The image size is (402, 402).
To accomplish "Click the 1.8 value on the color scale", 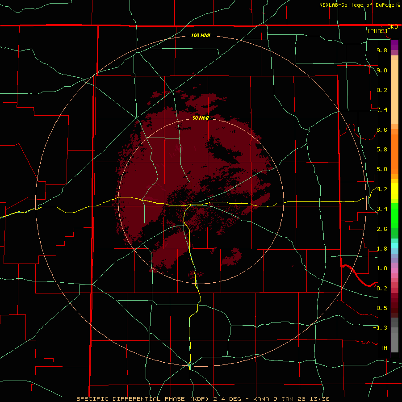I will coord(382,249).
